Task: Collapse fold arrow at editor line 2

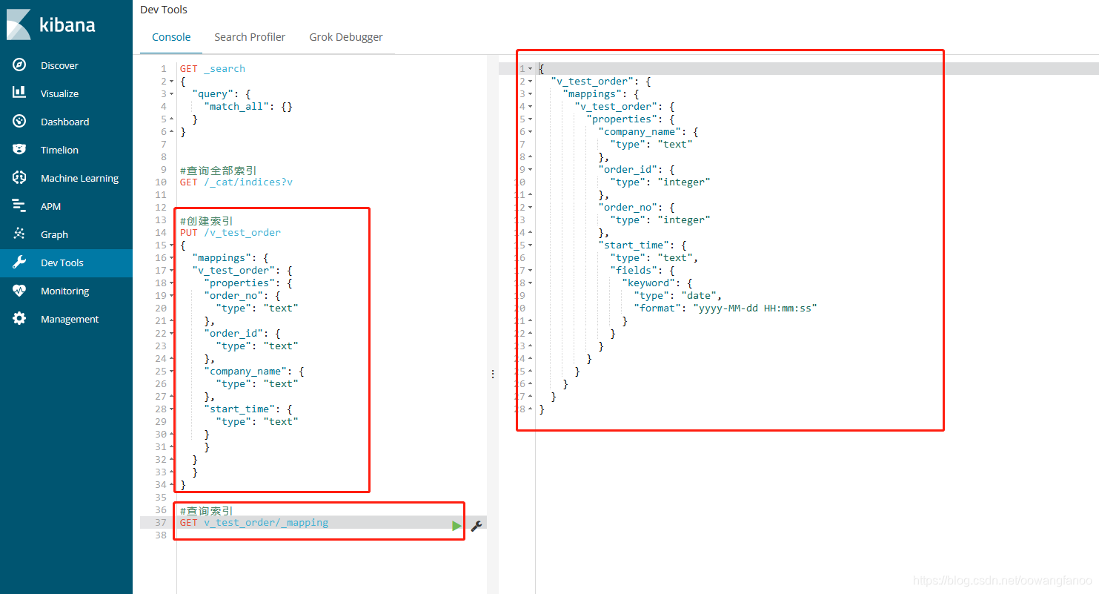Action: point(172,82)
